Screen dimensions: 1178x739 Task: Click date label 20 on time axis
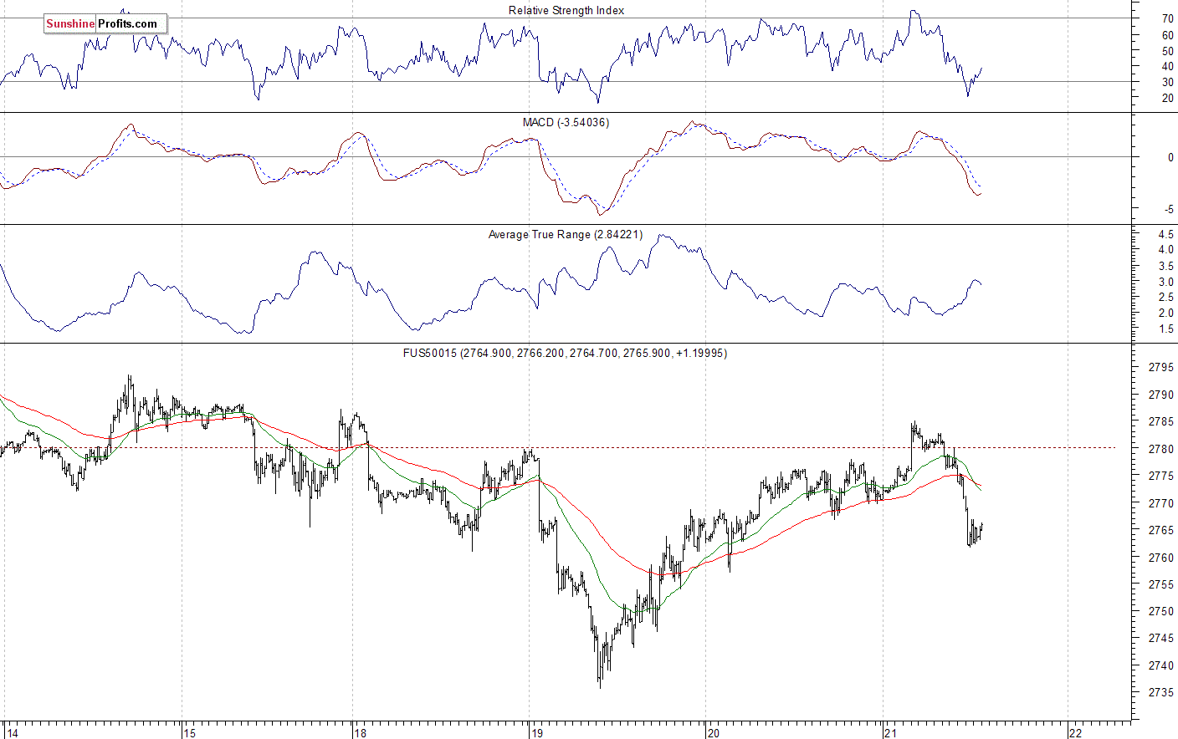[x=713, y=733]
